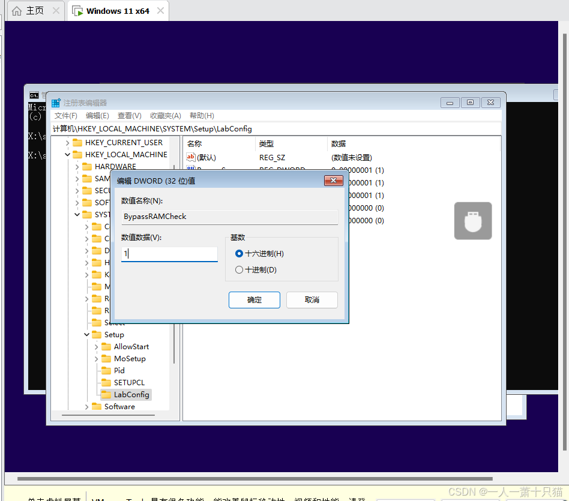This screenshot has height=501, width=569.
Task: Click the HKEY_LOCAL_MACHINE folder icon
Action: [77, 155]
